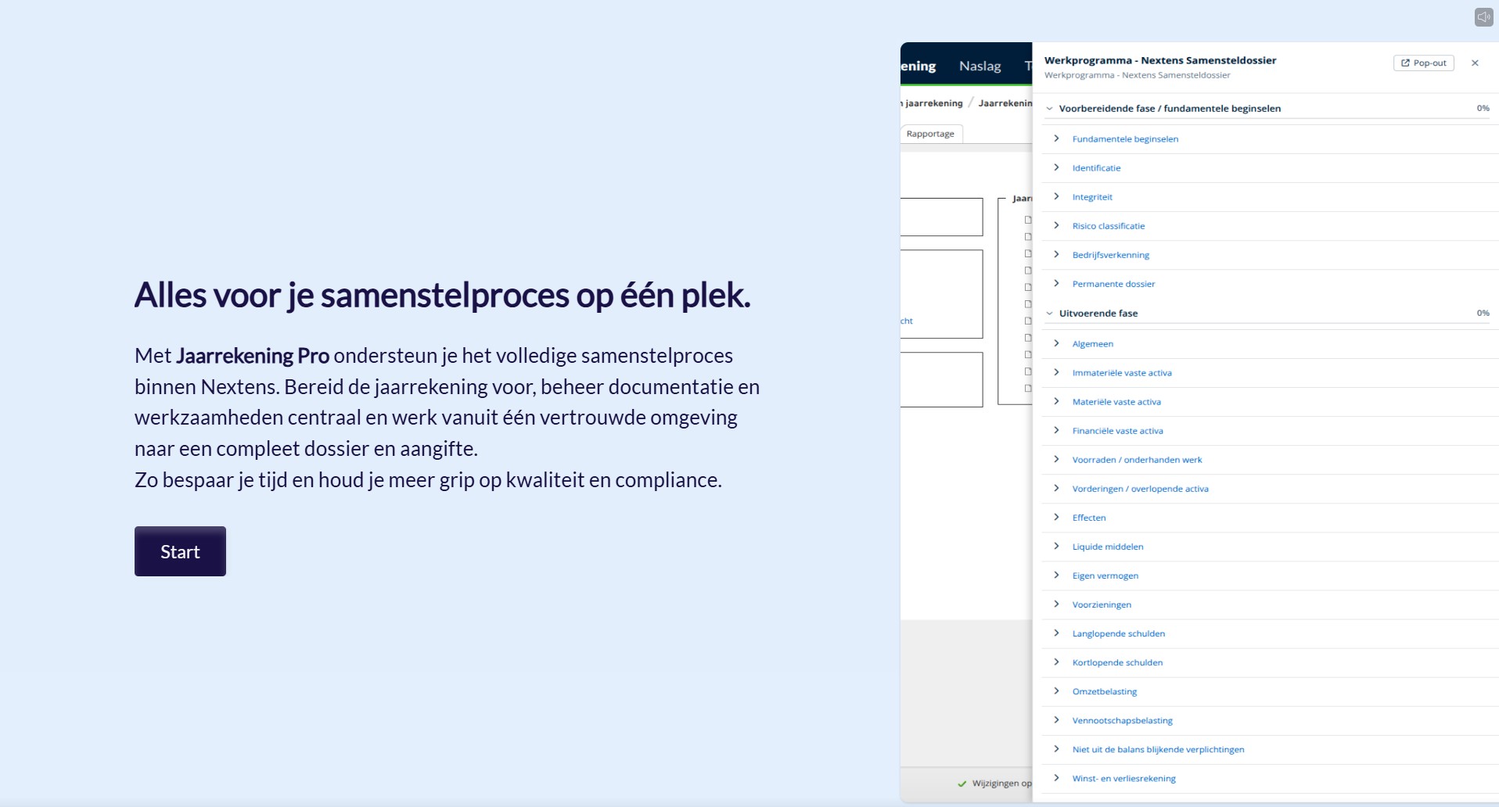The height and width of the screenshot is (807, 1499).
Task: Click the Jaarrekening breadcrumb after the slash
Action: [1005, 103]
